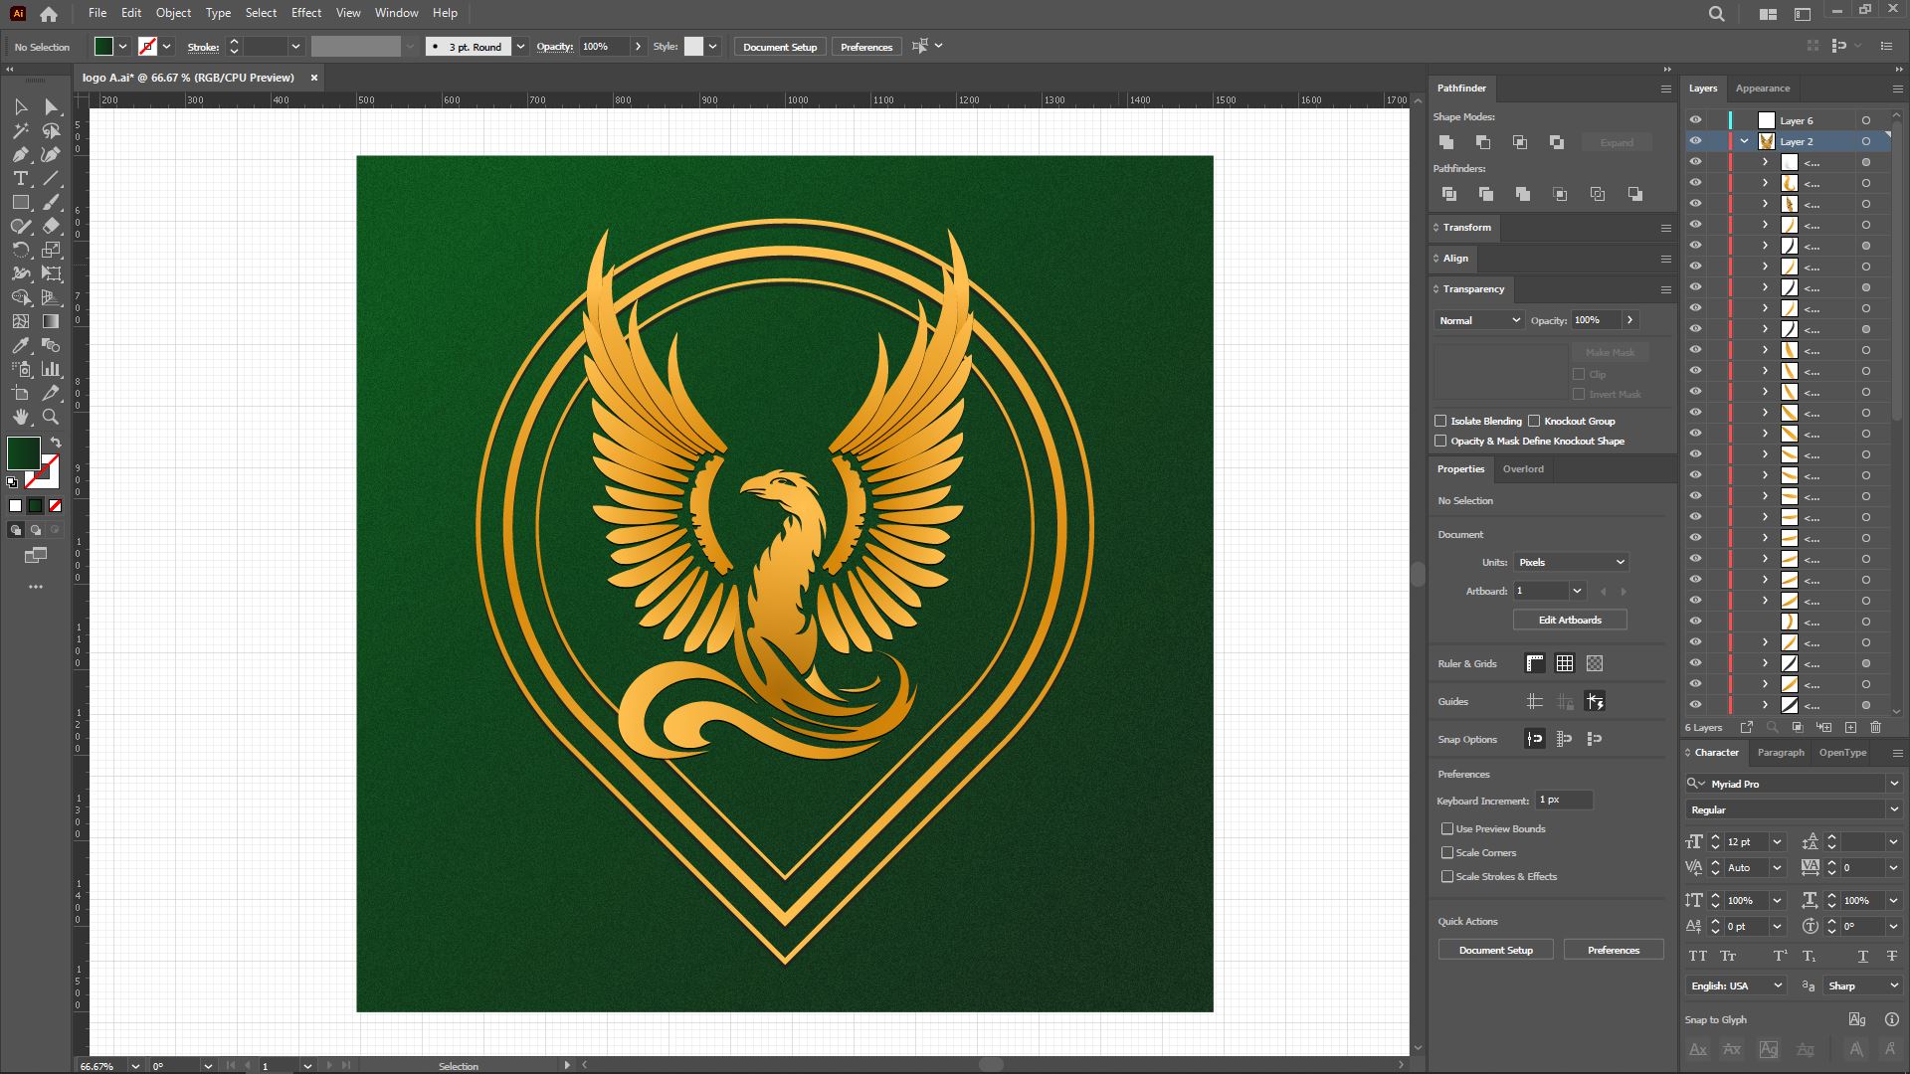Enable Use Preview Bounds checkbox
Screen dimensions: 1910x1074
1447,828
